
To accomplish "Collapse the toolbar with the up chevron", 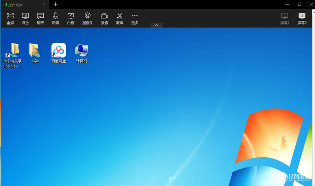I will coord(156,25).
